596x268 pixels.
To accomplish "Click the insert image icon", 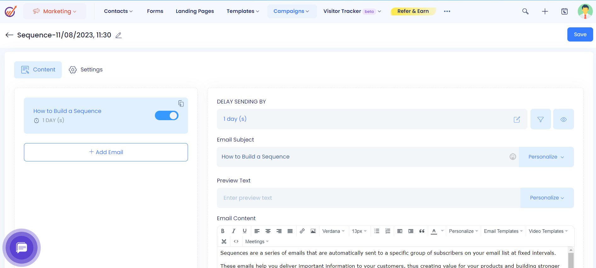I will (313, 231).
